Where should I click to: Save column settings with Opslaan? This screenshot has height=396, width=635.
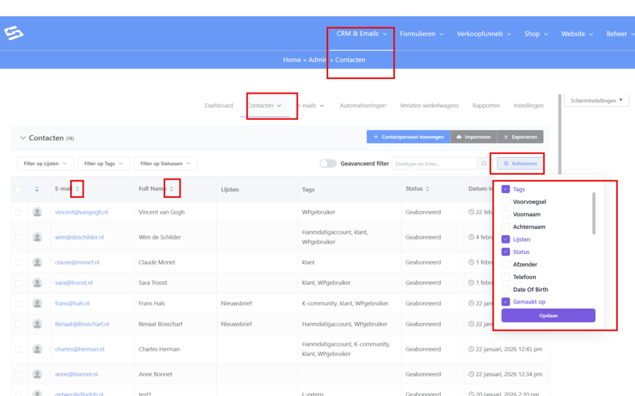point(548,315)
